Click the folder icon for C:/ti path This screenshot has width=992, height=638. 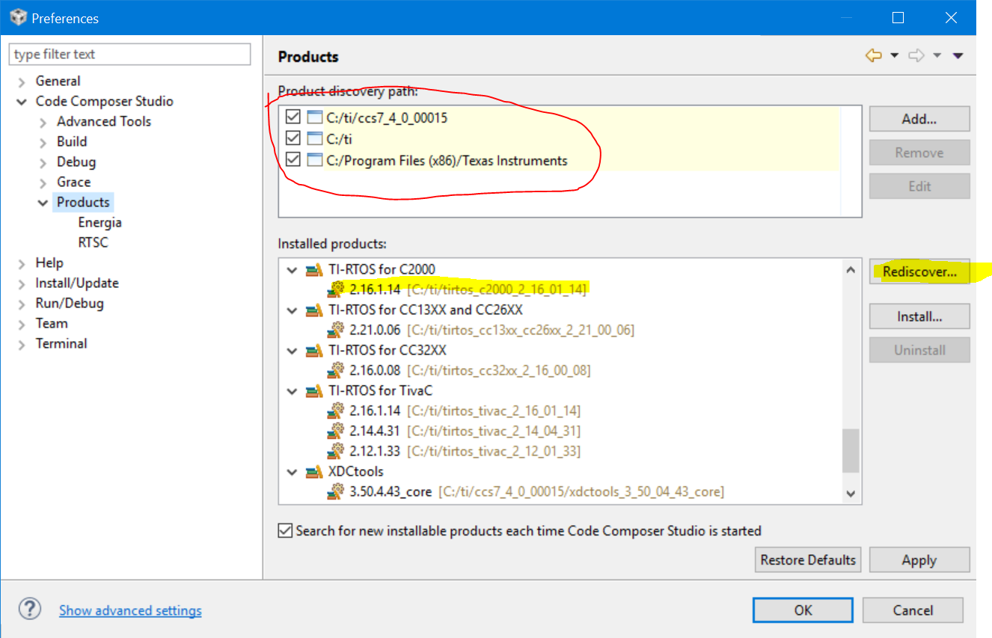(x=314, y=138)
